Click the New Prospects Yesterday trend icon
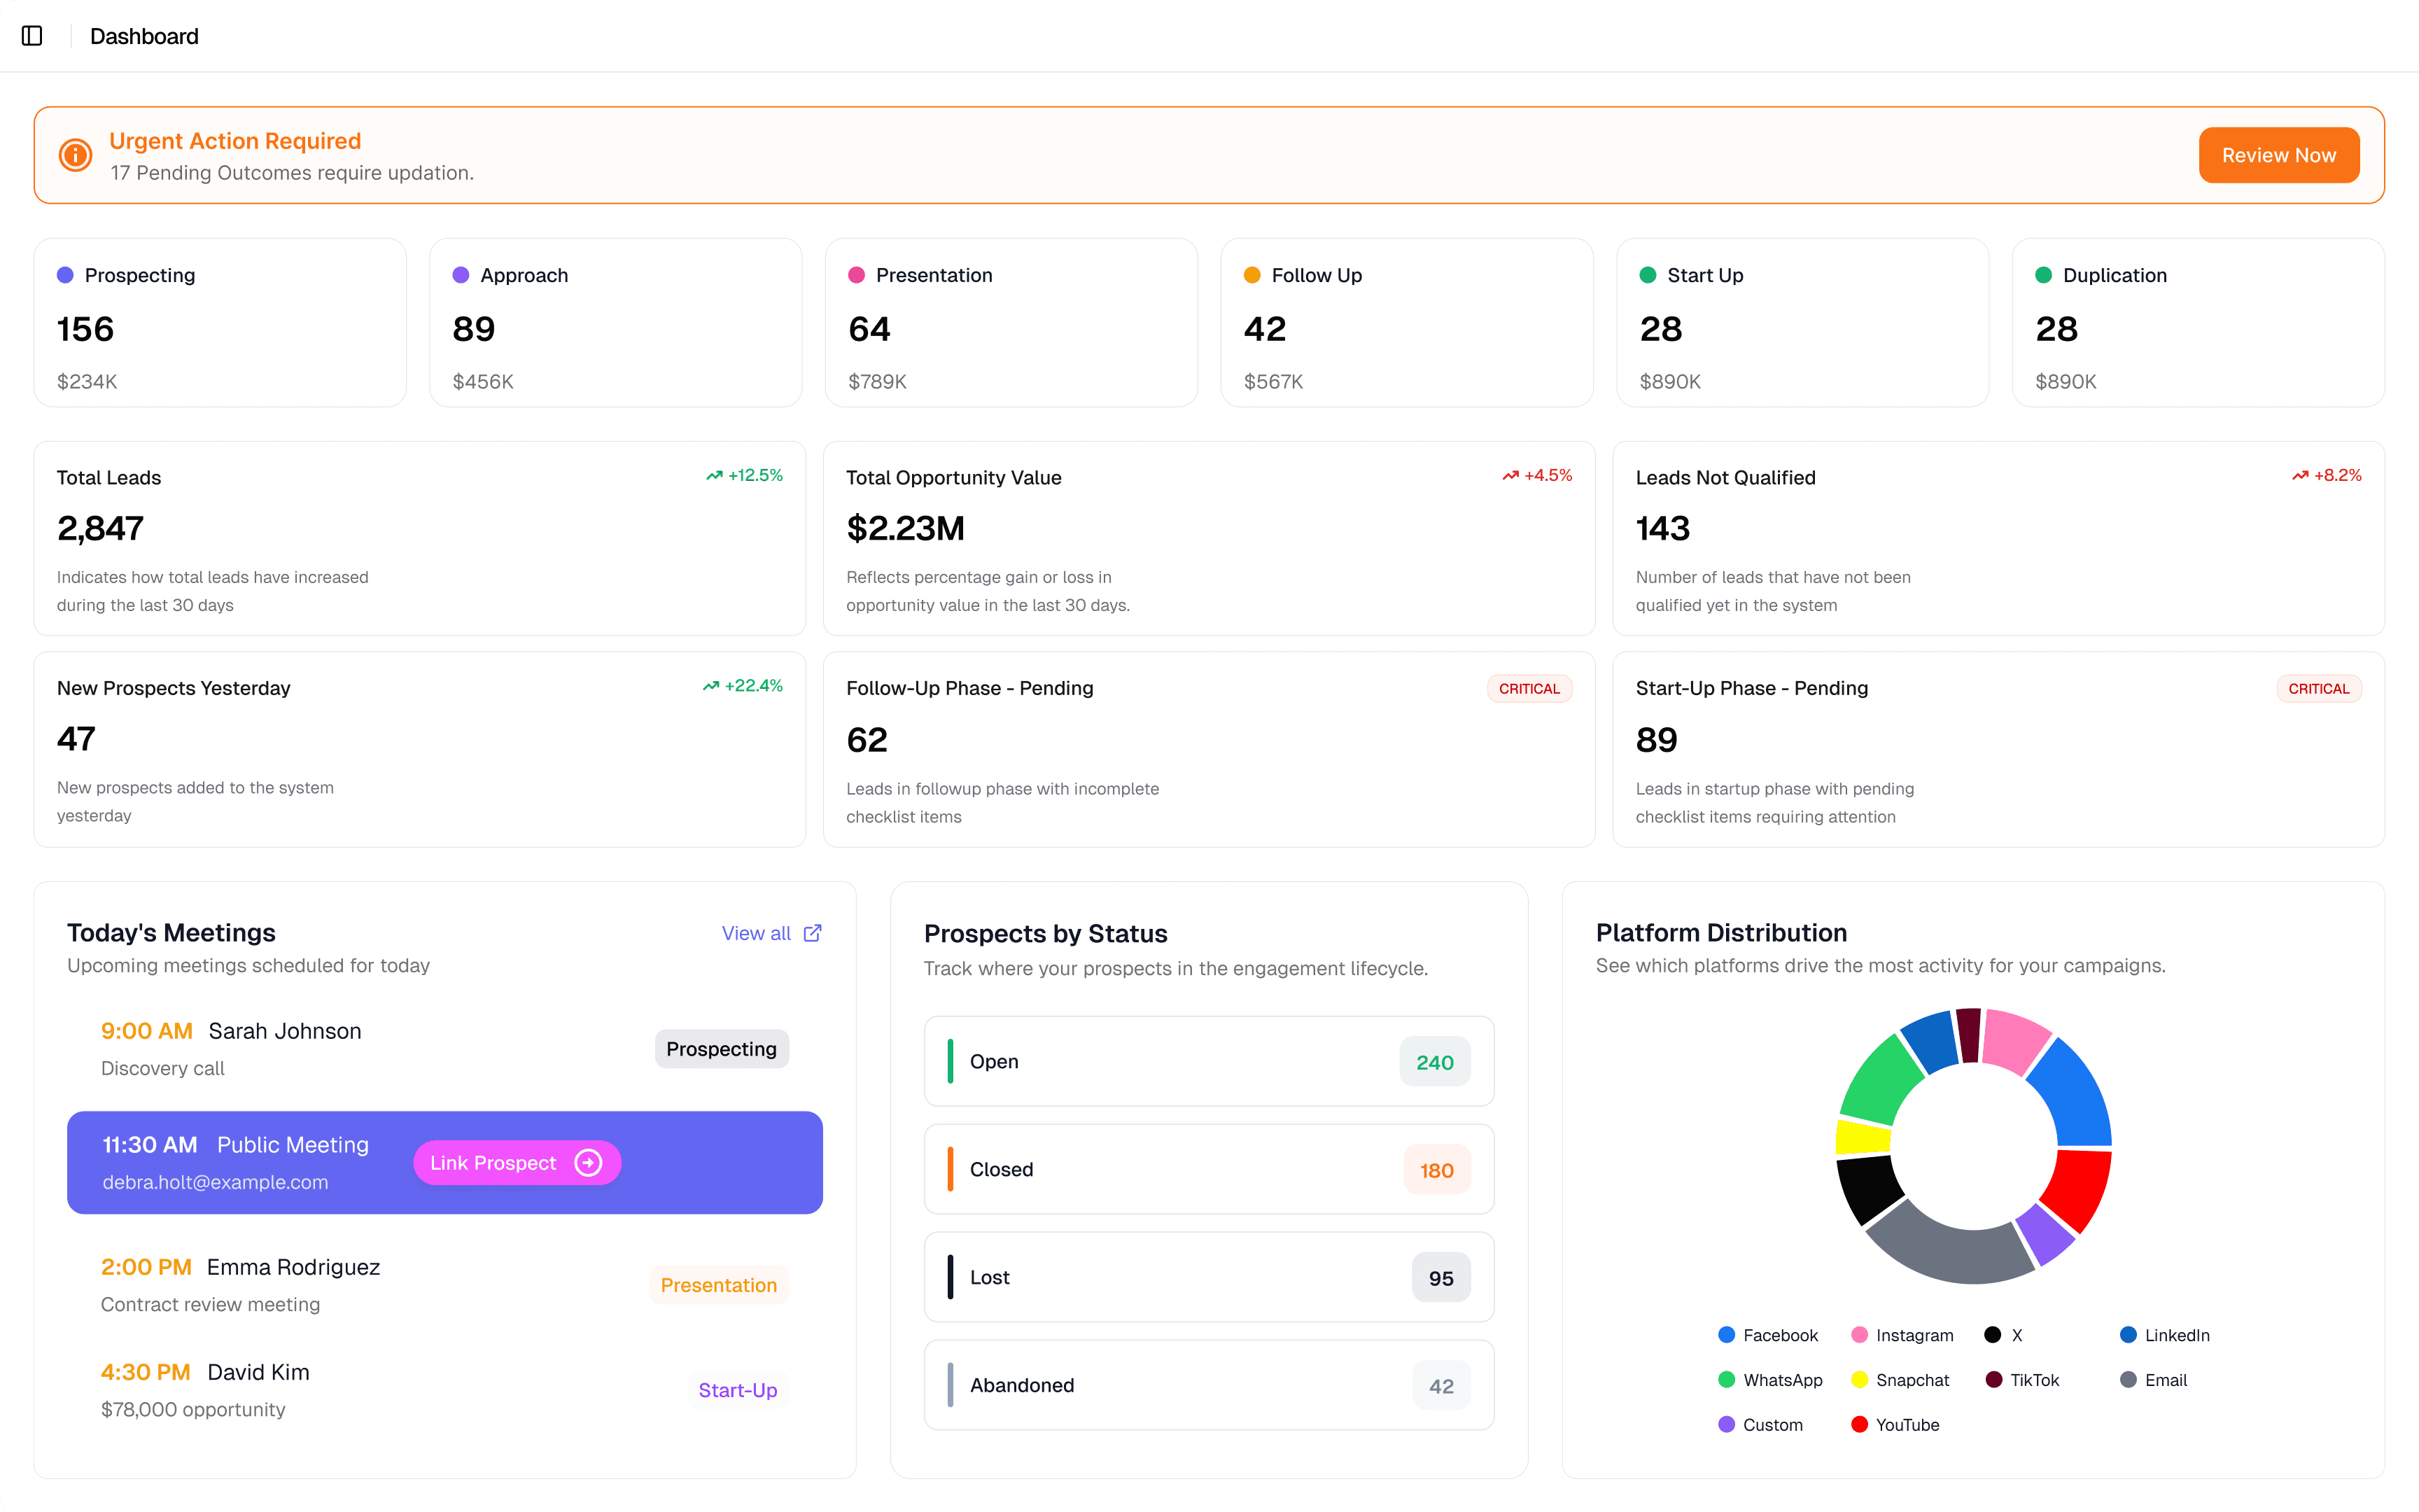 pyautogui.click(x=710, y=686)
